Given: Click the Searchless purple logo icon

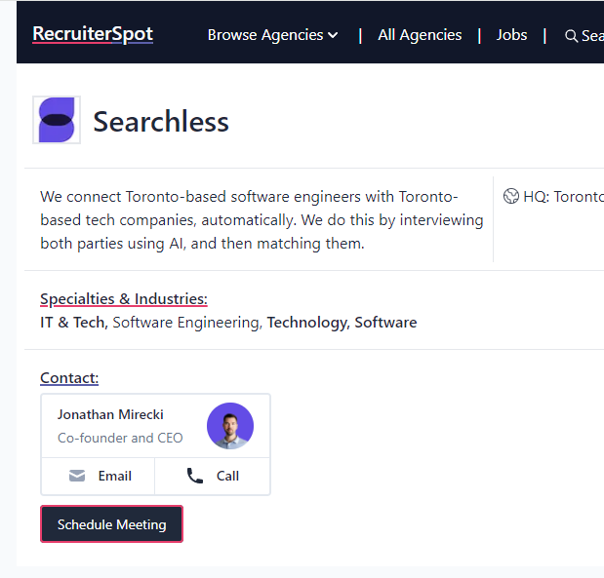Looking at the screenshot, I should pos(57,120).
